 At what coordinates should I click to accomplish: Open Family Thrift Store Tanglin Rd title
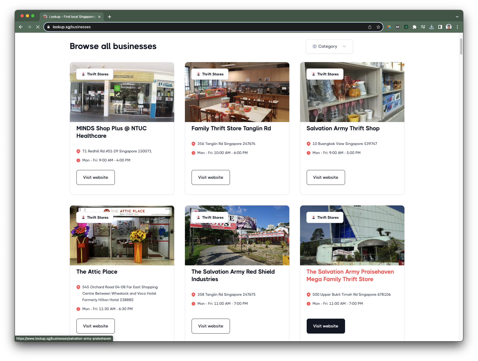[x=231, y=128]
